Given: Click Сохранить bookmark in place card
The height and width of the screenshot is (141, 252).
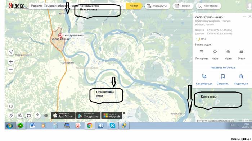Looking at the screenshot, I should tap(222, 79).
